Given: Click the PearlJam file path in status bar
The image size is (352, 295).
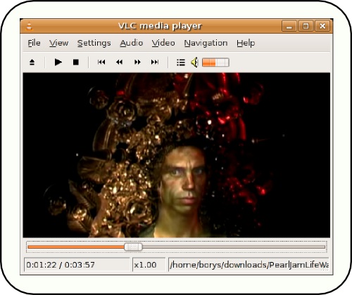Looking at the screenshot, I should (249, 265).
